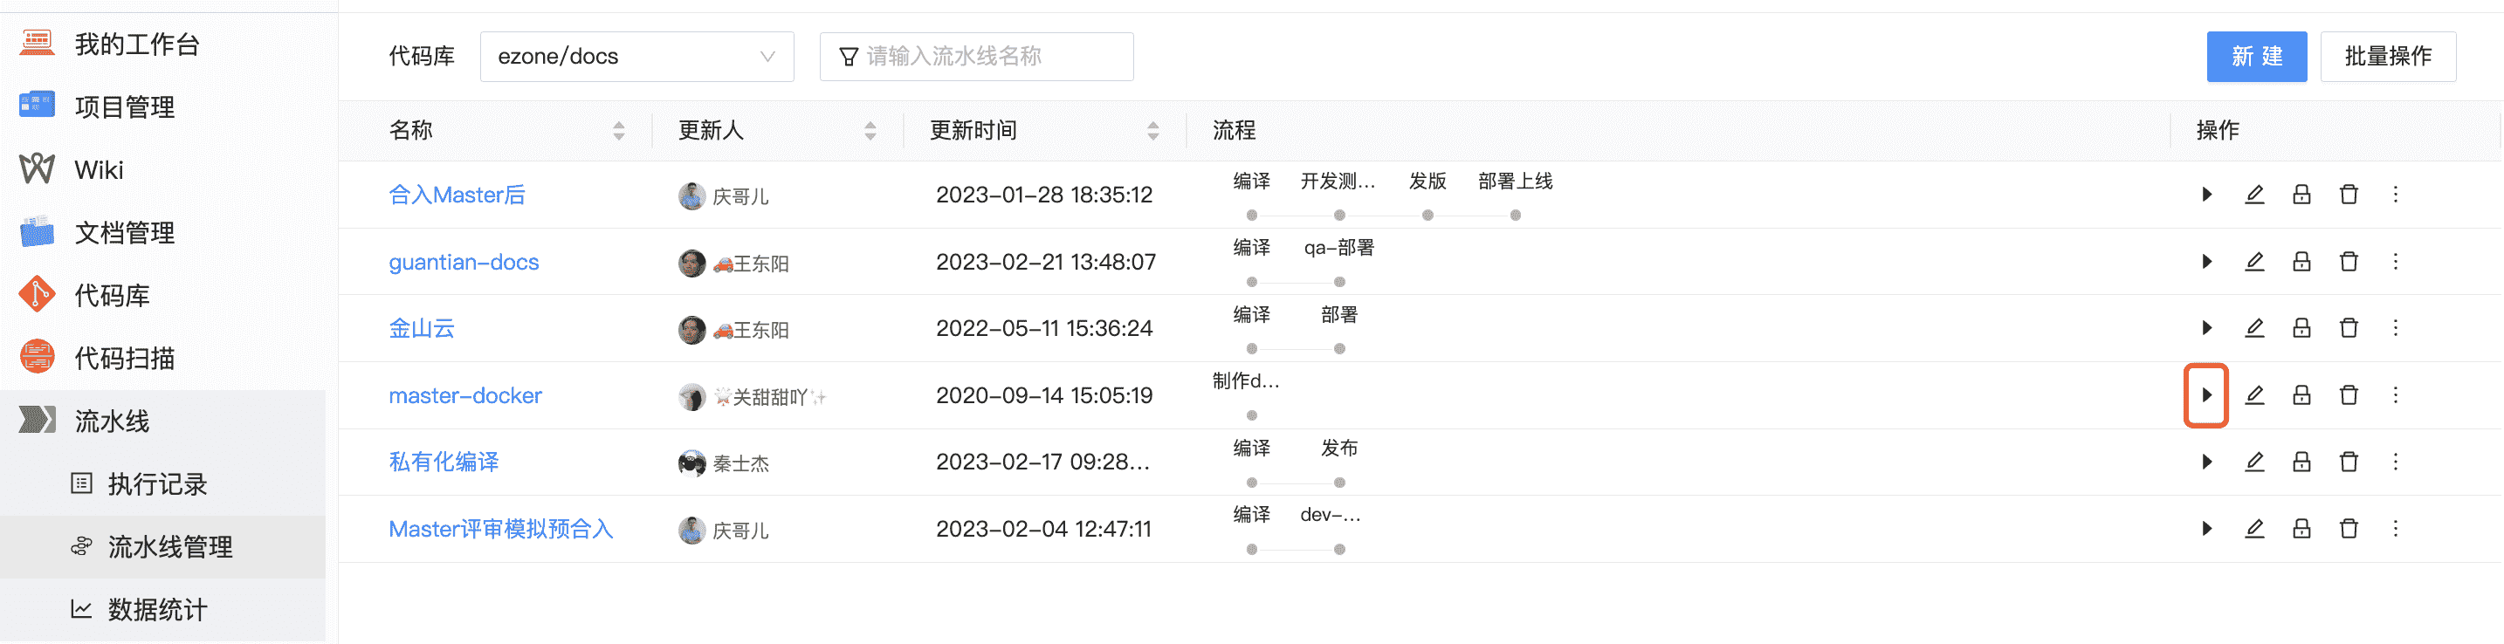Sort the table by 更新人 column

pyautogui.click(x=870, y=131)
